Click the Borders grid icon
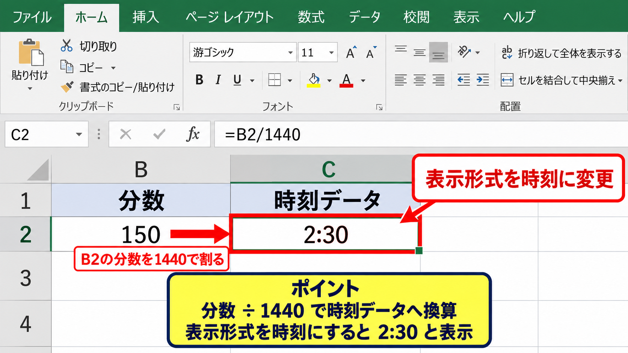Viewport: 628px width, 353px height. 275,80
